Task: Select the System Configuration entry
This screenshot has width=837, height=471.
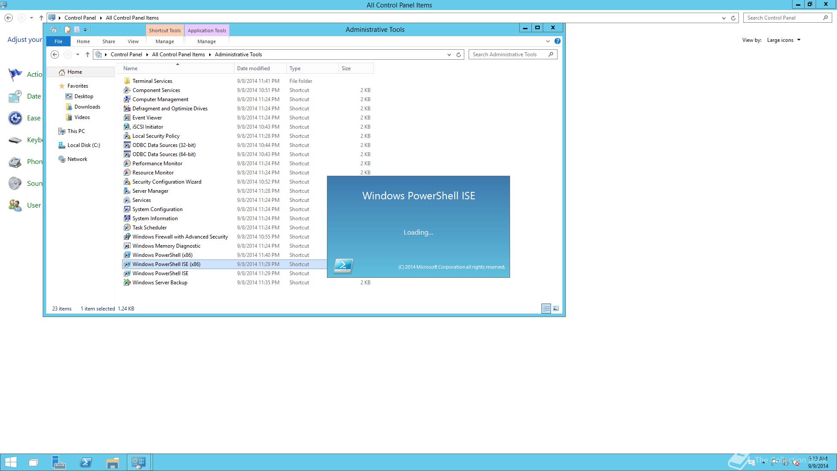Action: (x=157, y=209)
